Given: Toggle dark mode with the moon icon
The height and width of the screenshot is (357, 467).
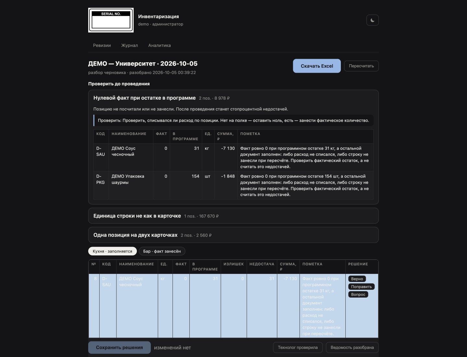Looking at the screenshot, I should 372,20.
